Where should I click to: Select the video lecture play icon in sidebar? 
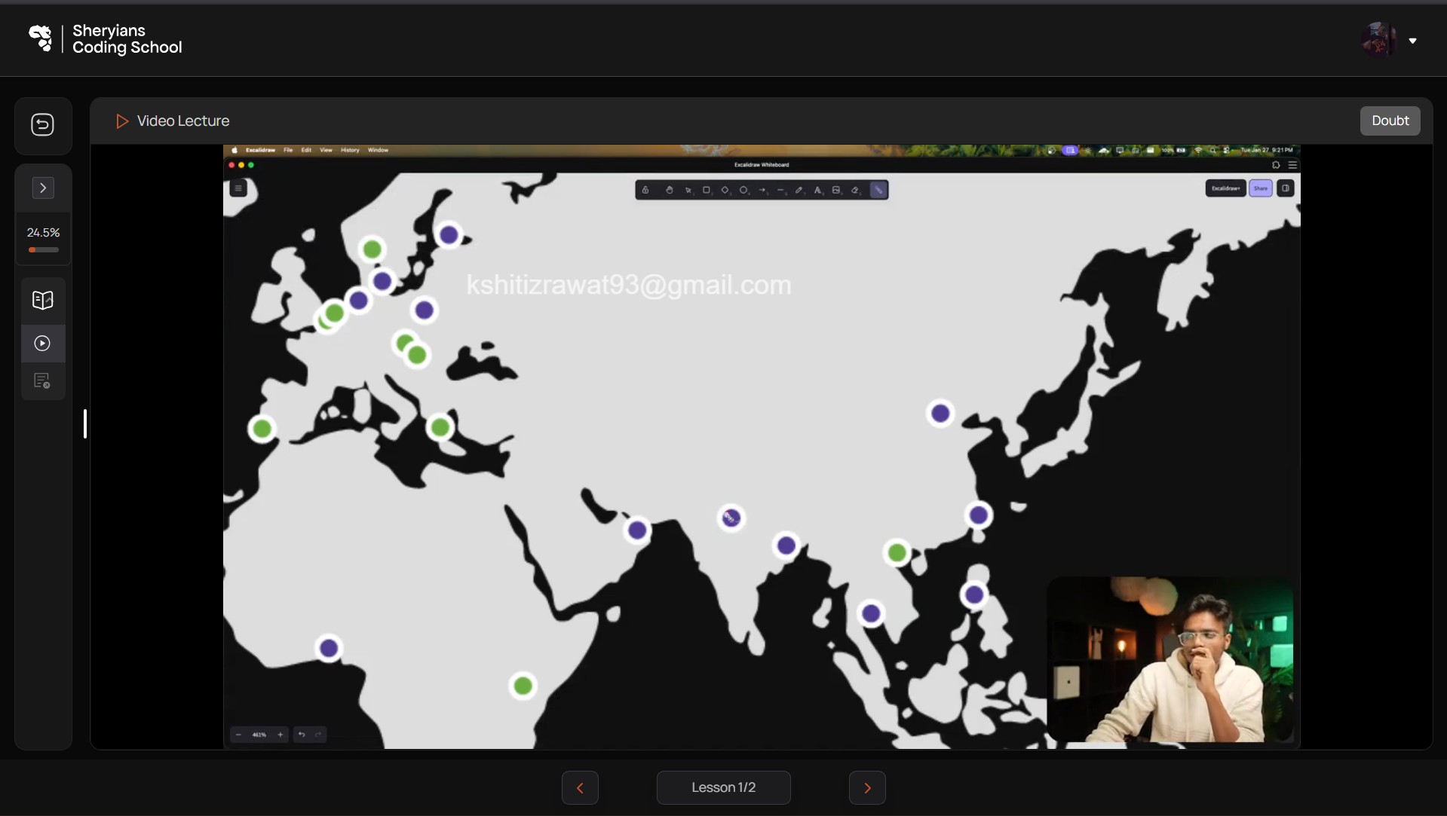click(43, 344)
